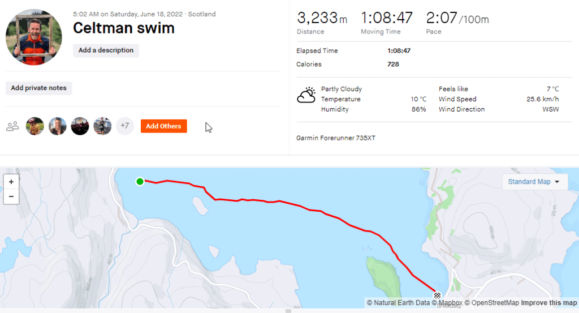Open the Standard Map dropdown
579x313 pixels.
pyautogui.click(x=534, y=182)
